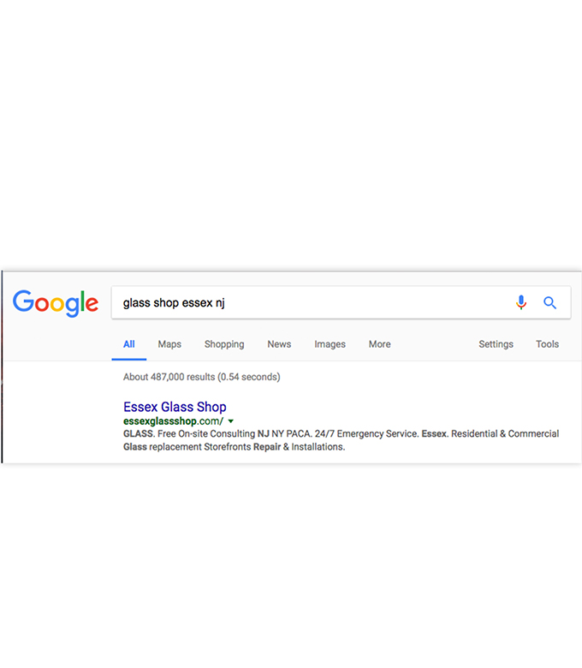The width and height of the screenshot is (582, 668).
Task: View the Images tab
Action: pyautogui.click(x=330, y=344)
